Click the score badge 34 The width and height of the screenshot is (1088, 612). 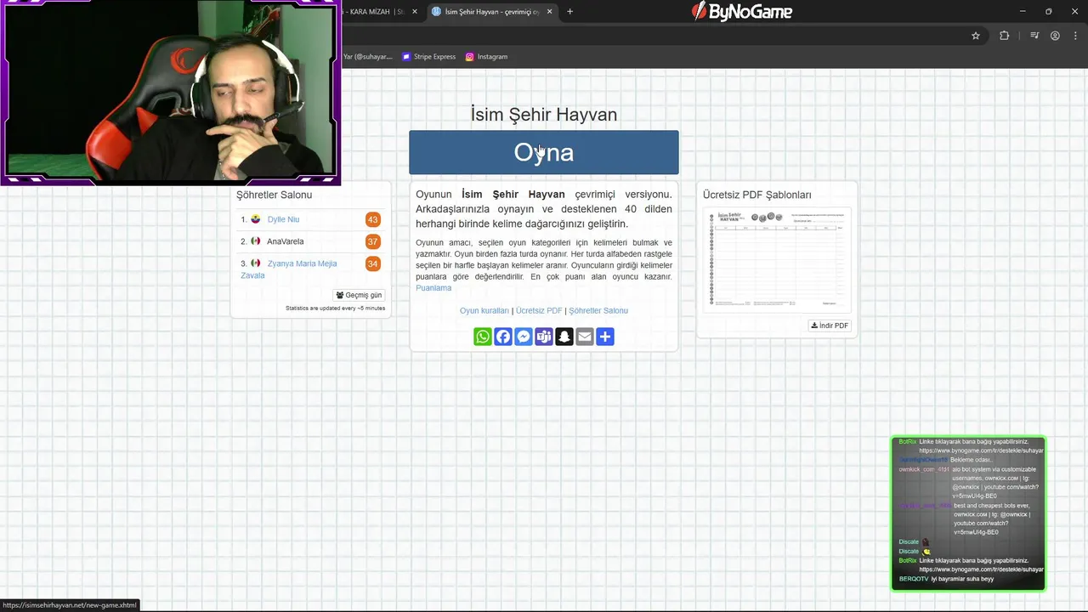click(x=372, y=263)
